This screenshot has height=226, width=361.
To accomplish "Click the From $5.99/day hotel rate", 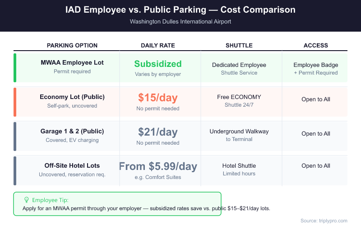I will [x=158, y=166].
